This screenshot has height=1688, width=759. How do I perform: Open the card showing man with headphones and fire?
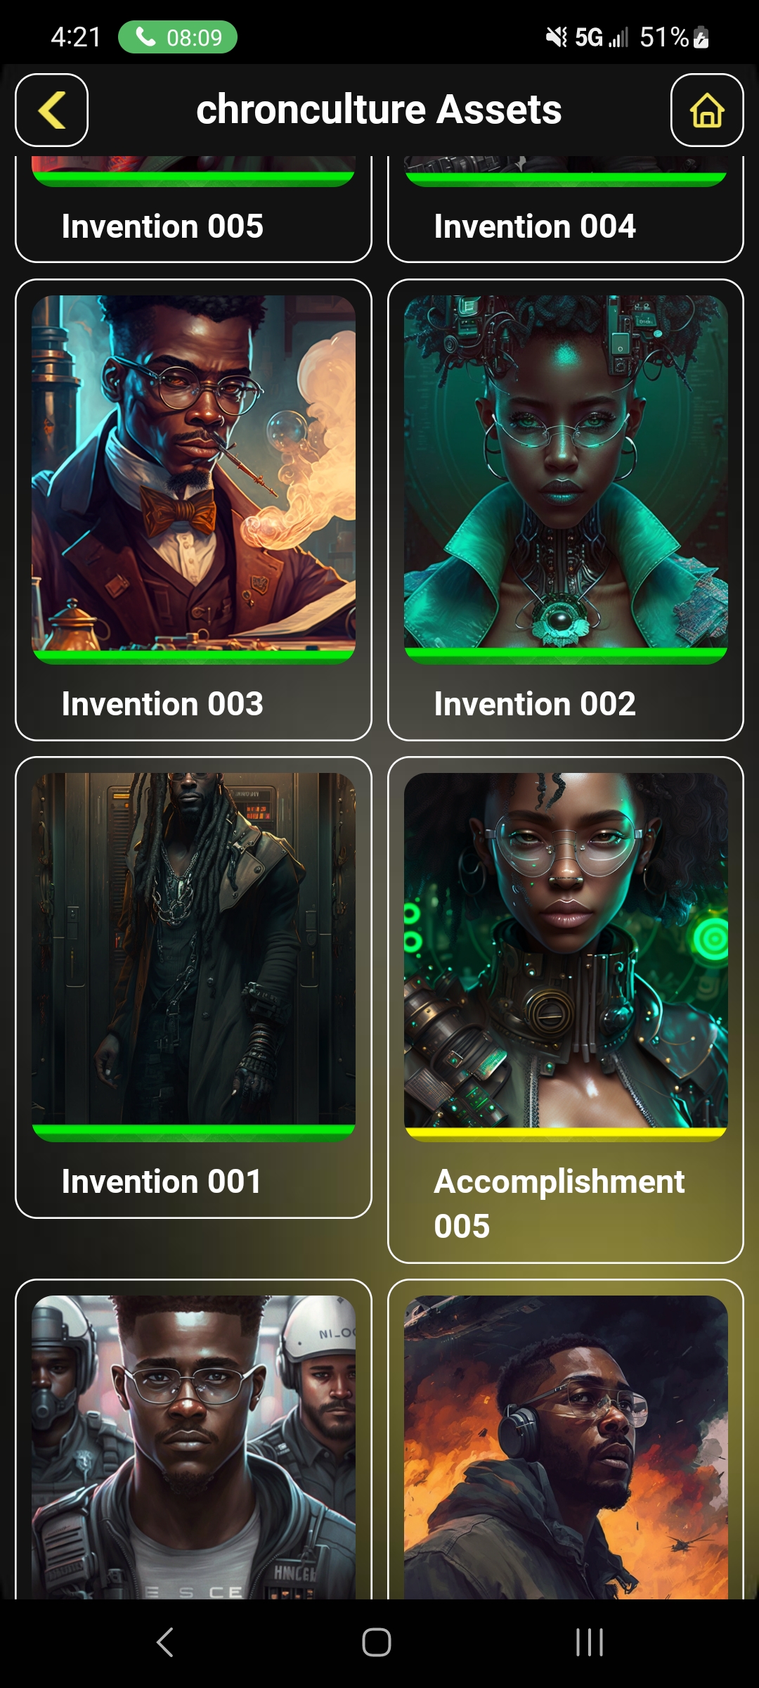566,1447
